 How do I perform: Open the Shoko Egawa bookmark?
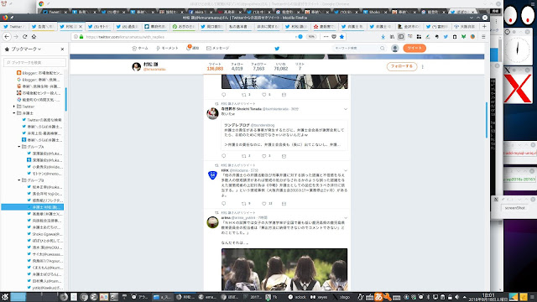[x=44, y=234]
